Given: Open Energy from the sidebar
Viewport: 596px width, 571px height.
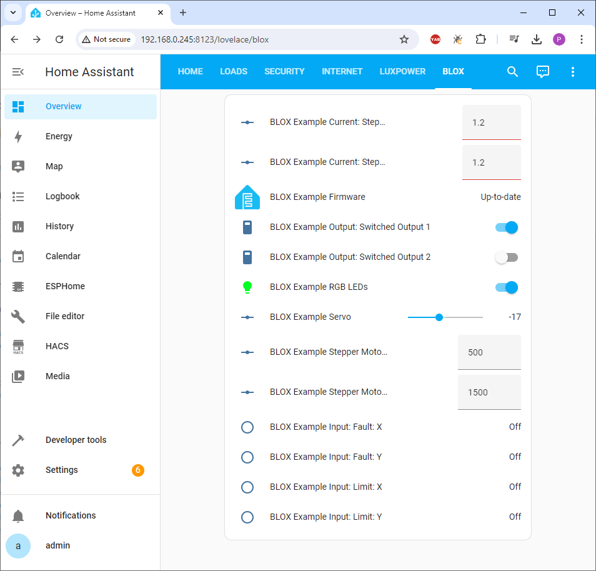Looking at the screenshot, I should (59, 136).
